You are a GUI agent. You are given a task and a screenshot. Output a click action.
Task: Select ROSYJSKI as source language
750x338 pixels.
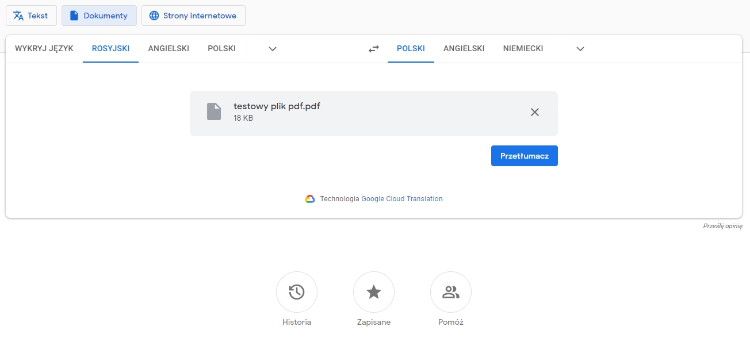pos(110,48)
